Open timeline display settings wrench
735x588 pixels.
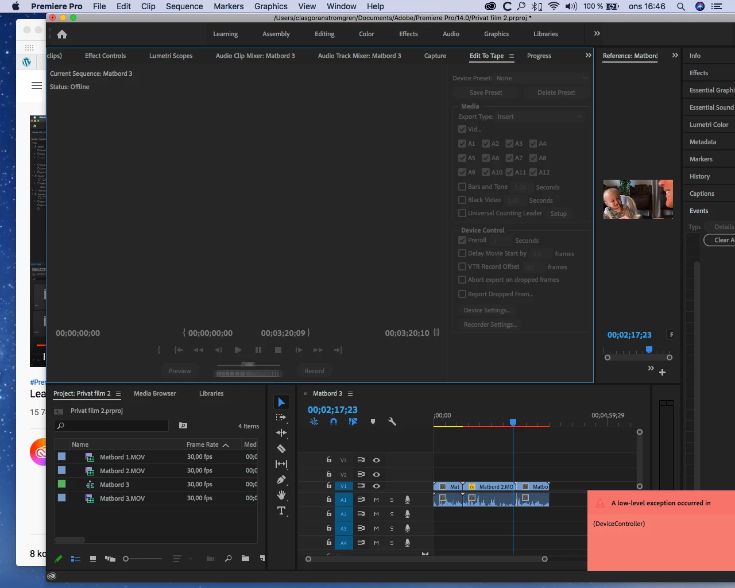[x=392, y=421]
